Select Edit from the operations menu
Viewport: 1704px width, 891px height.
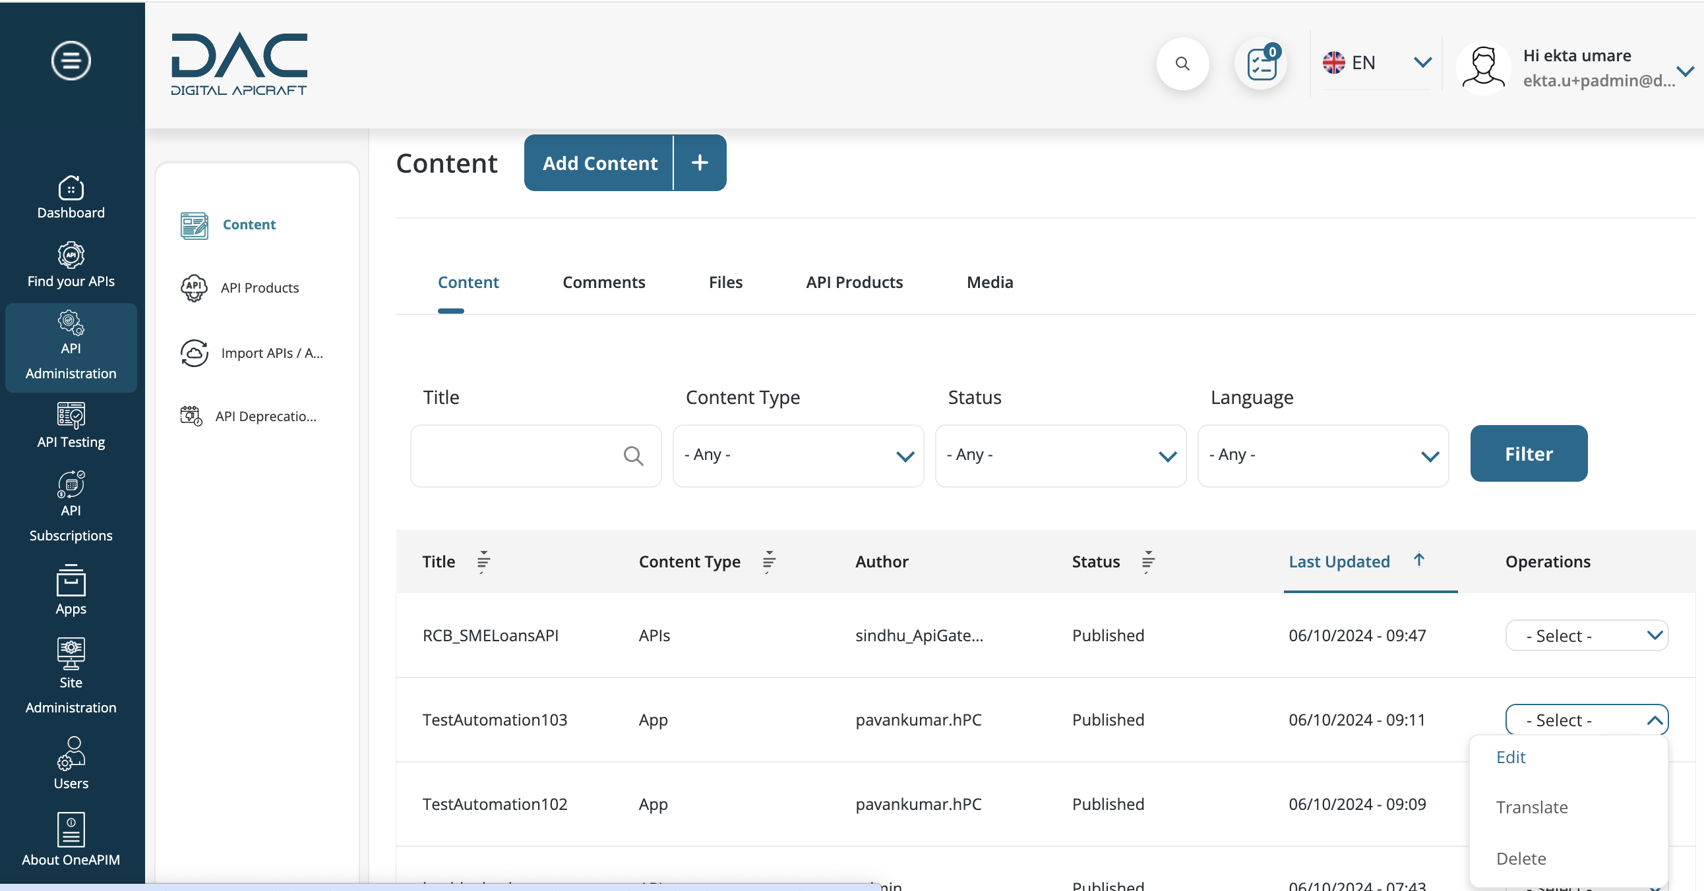(1510, 757)
